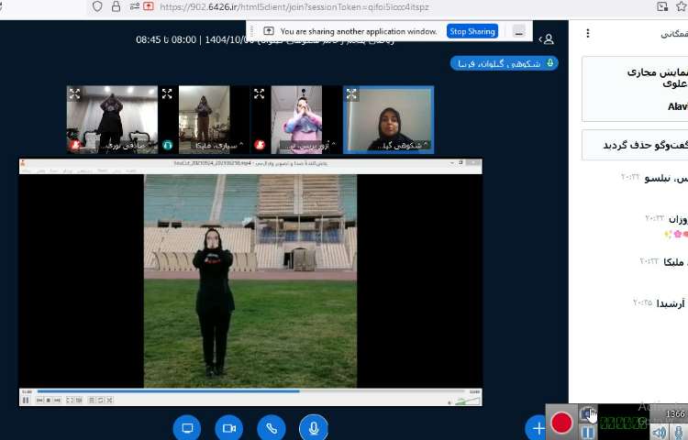Viewport: 688px width, 440px height.
Task: Select the highlighted presenter webcam thumbnail
Action: coord(388,119)
